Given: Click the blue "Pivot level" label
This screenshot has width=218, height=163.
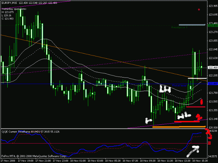Looking at the screenshot, I should (x=179, y=85).
